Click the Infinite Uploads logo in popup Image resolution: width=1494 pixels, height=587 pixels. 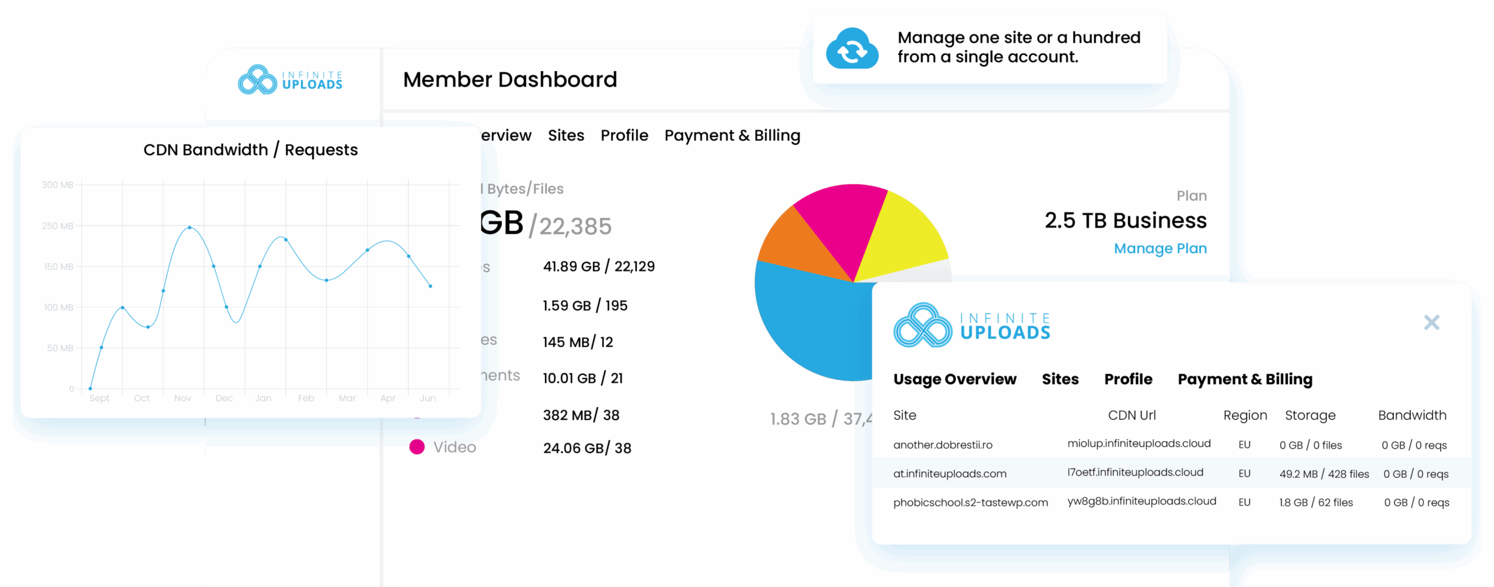coord(972,325)
